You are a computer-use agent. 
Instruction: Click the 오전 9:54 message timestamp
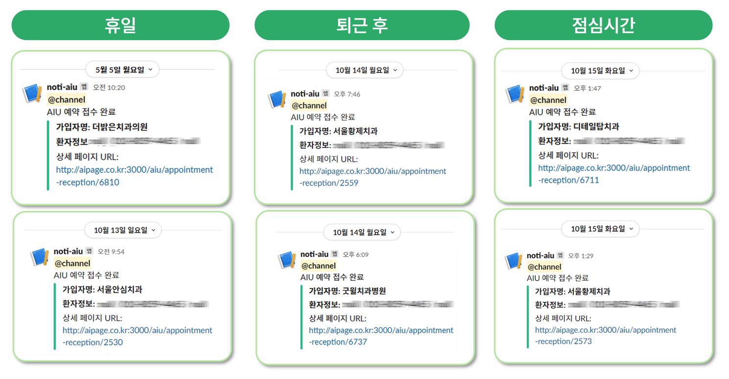(111, 252)
